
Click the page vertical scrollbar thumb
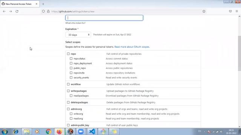coord(239,53)
